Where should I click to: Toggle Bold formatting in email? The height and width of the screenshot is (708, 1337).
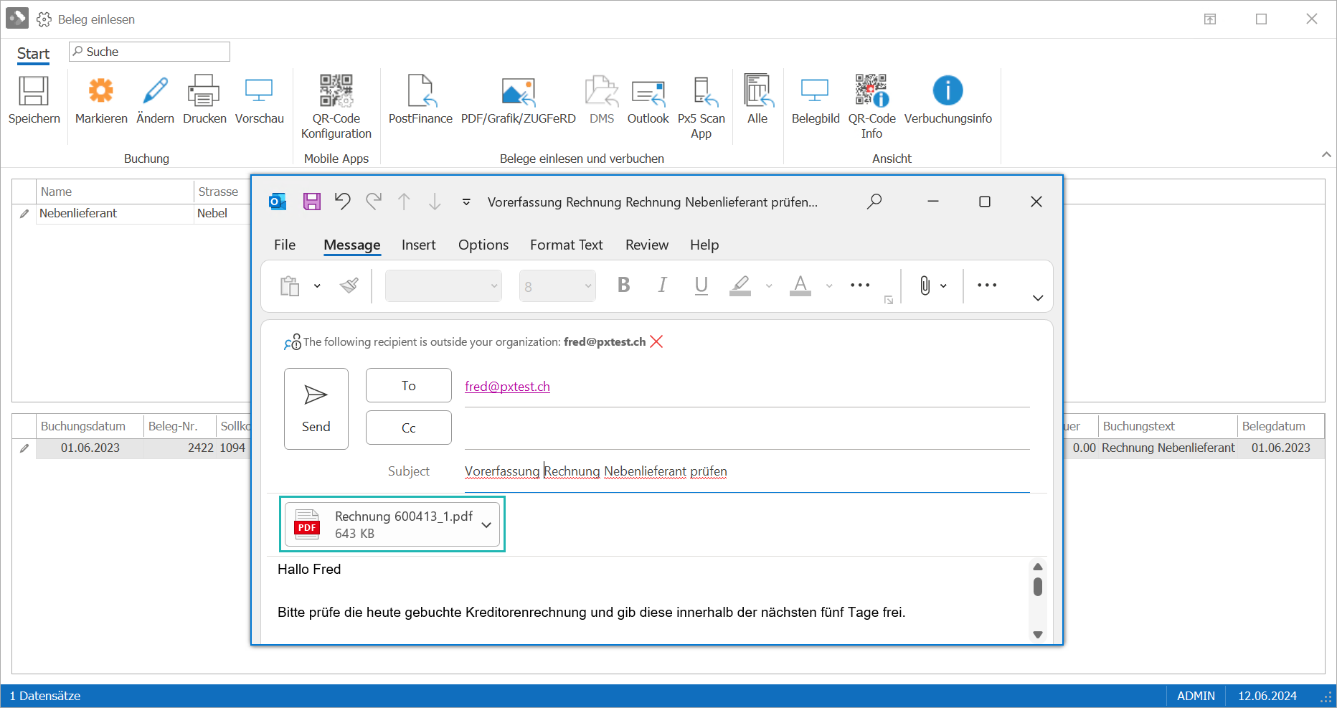click(x=624, y=285)
